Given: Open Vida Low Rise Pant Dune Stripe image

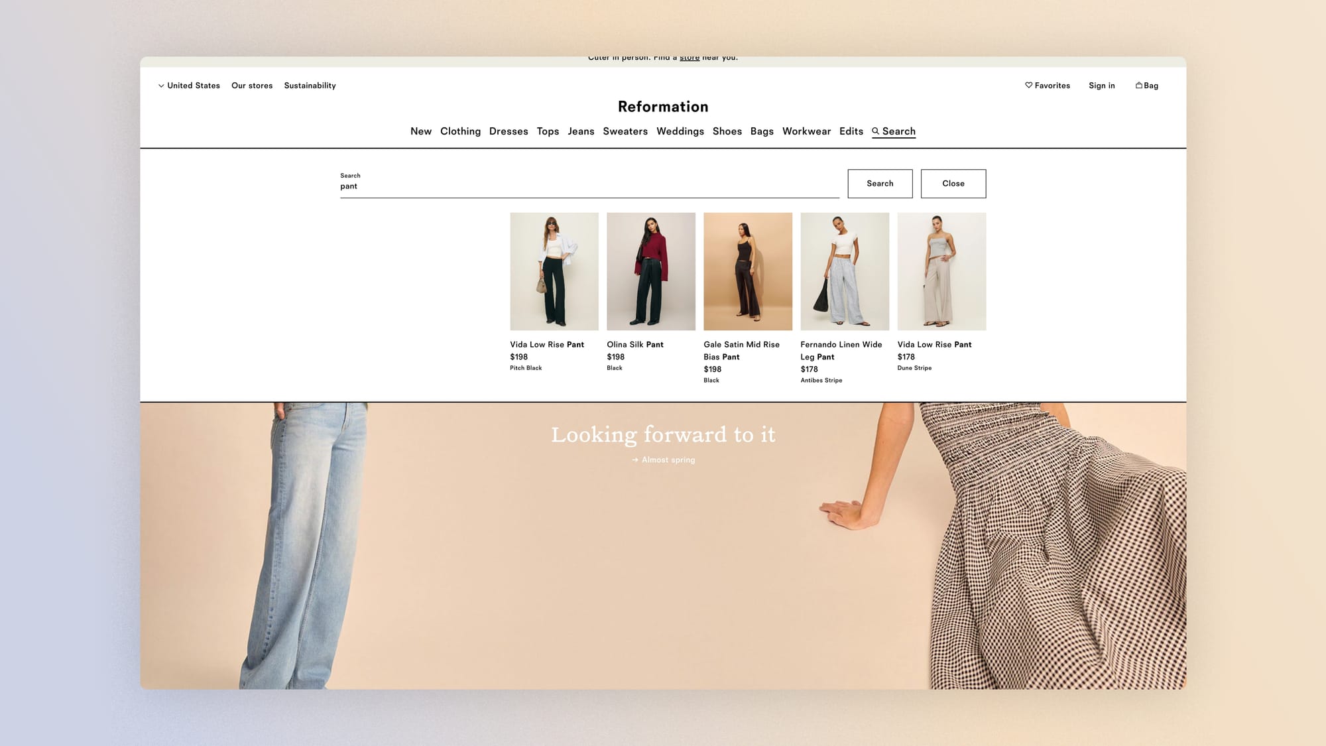Looking at the screenshot, I should tap(941, 271).
